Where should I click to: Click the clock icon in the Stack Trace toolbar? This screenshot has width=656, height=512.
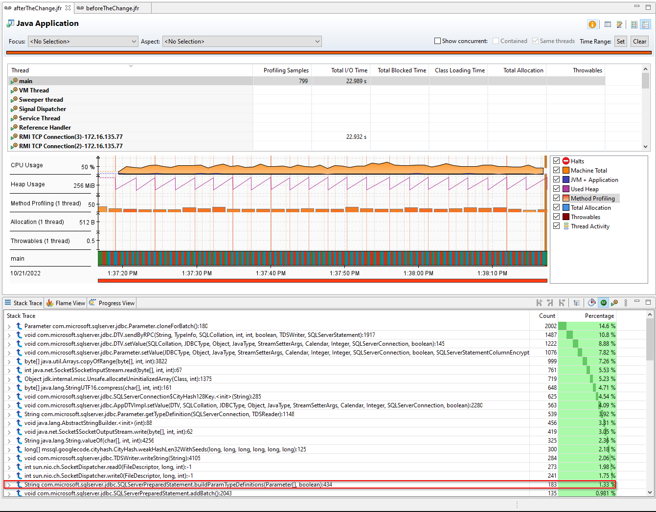592,303
